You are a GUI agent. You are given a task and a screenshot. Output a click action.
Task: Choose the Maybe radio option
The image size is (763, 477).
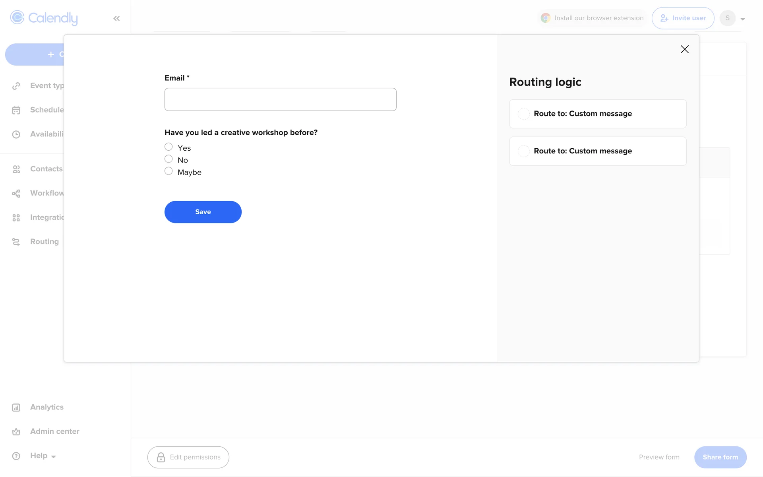(x=168, y=171)
